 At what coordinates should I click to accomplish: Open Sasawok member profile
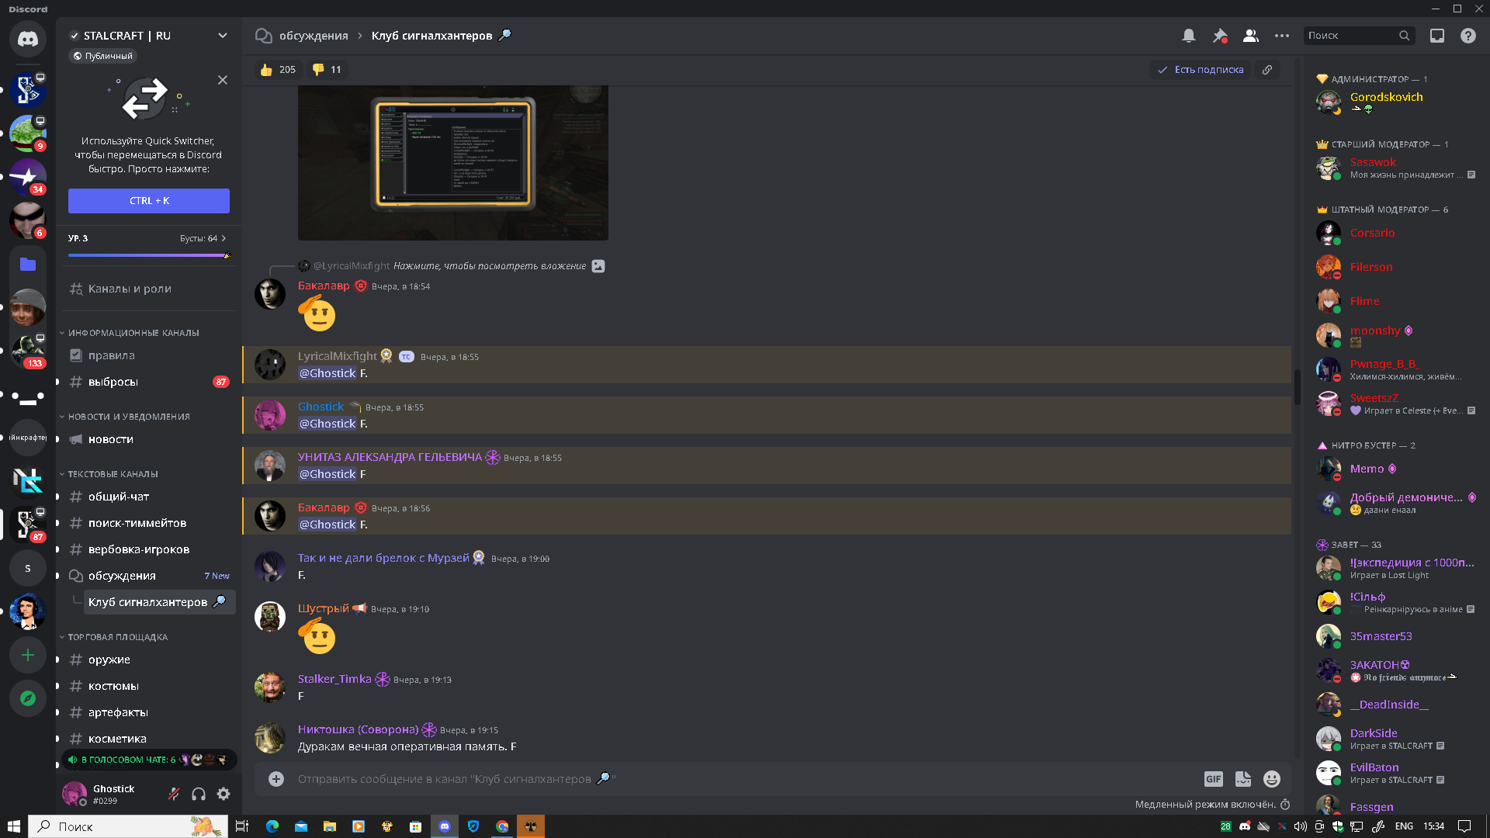tap(1395, 167)
